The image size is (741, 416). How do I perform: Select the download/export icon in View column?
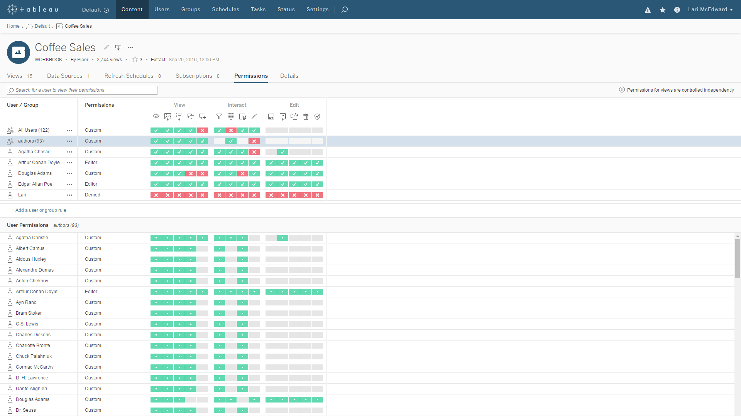point(167,116)
